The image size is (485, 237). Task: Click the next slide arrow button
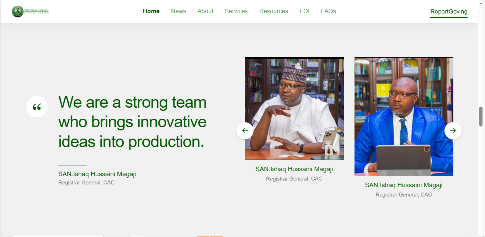[453, 131]
